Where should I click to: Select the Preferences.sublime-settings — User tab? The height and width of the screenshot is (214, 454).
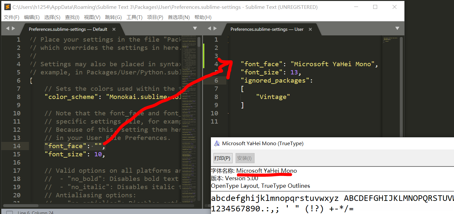(267, 29)
